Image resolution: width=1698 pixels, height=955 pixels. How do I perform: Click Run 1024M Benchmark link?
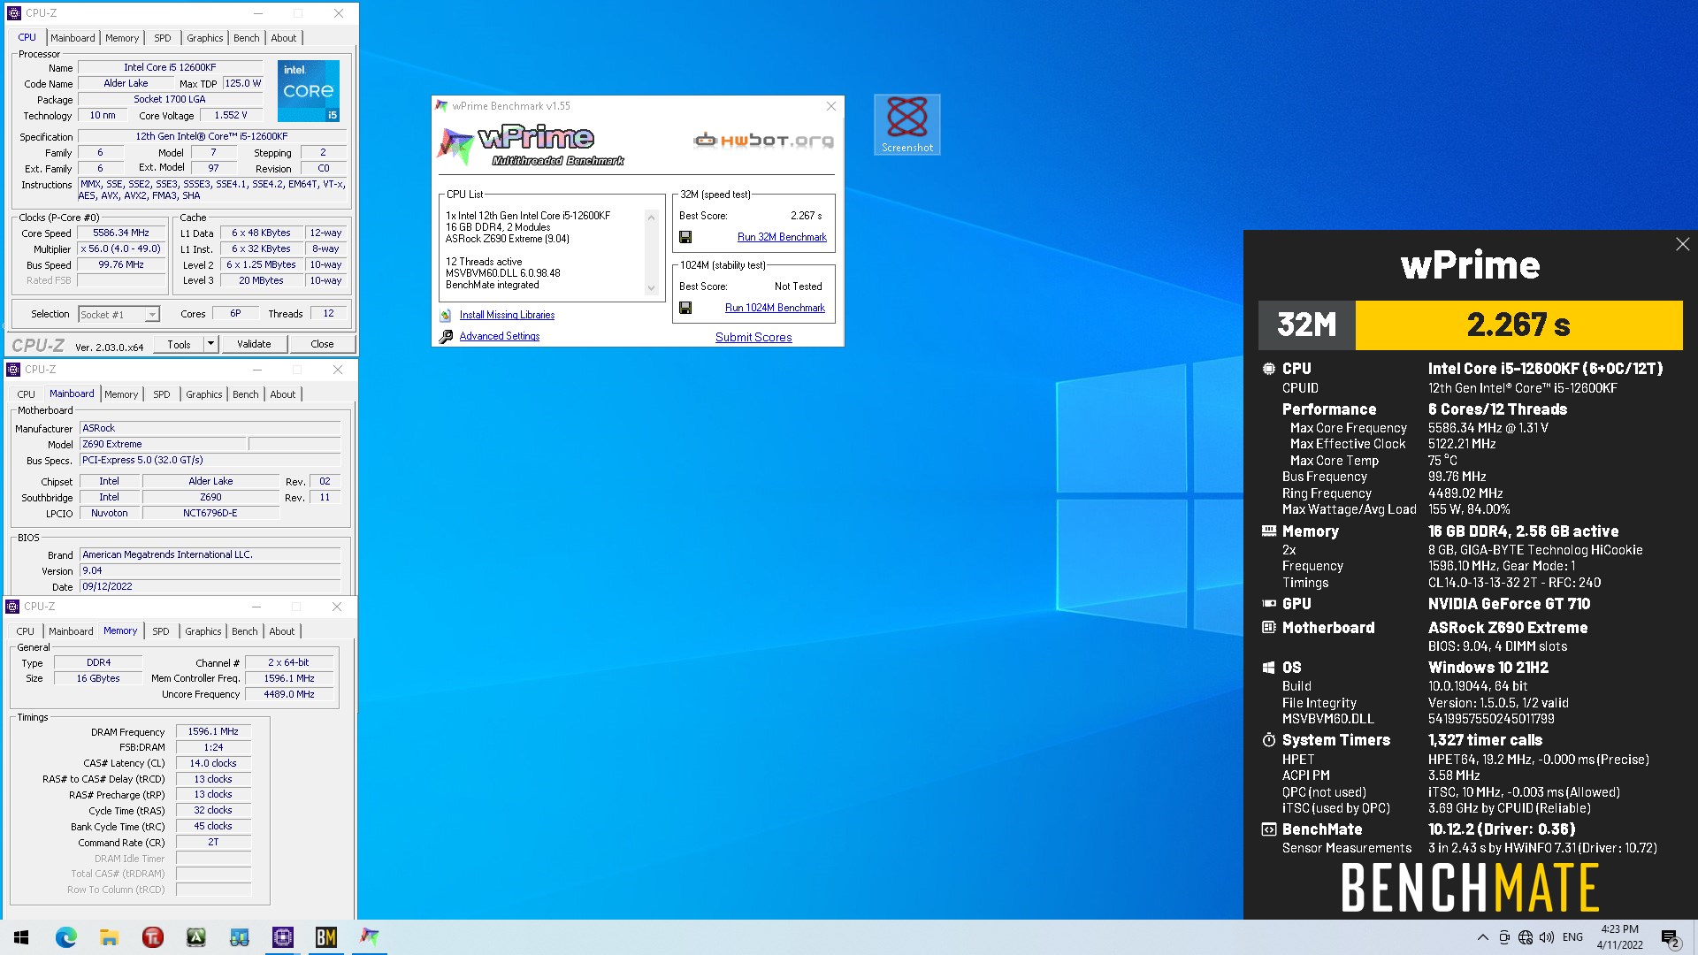(x=775, y=308)
